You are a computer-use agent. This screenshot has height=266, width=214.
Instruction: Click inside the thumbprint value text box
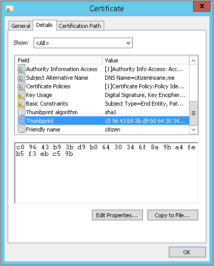106,173
